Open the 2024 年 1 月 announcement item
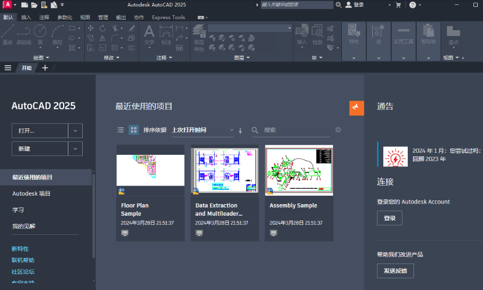This screenshot has height=290, width=483. coord(431,155)
